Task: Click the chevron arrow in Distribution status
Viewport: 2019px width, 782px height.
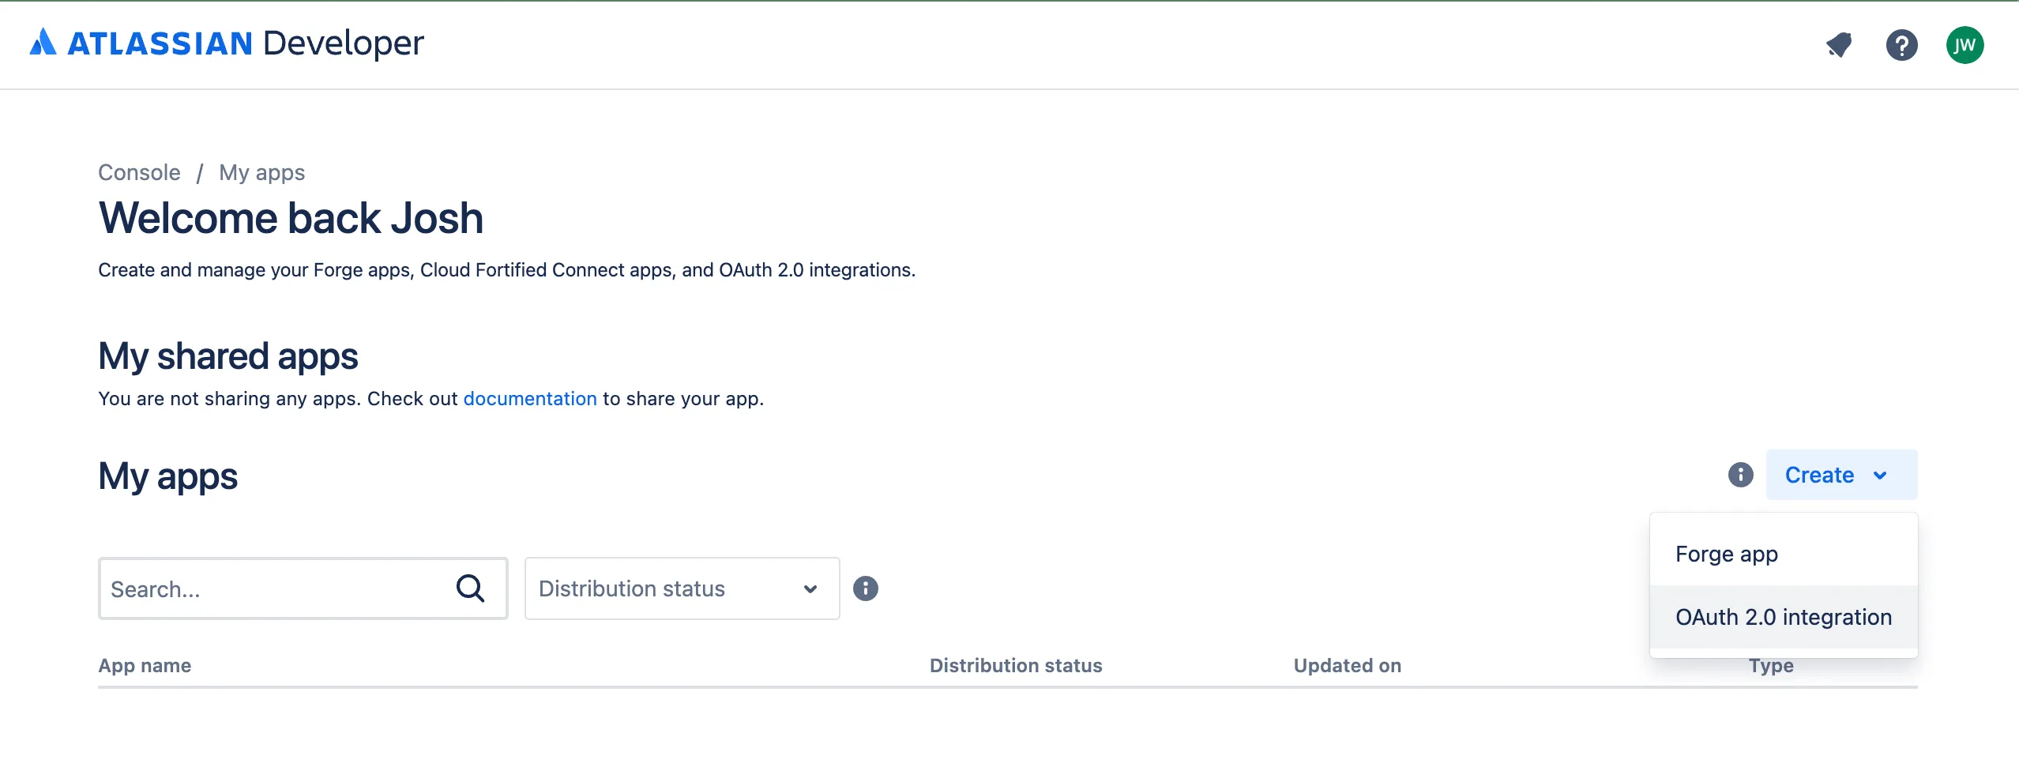Action: (x=810, y=588)
